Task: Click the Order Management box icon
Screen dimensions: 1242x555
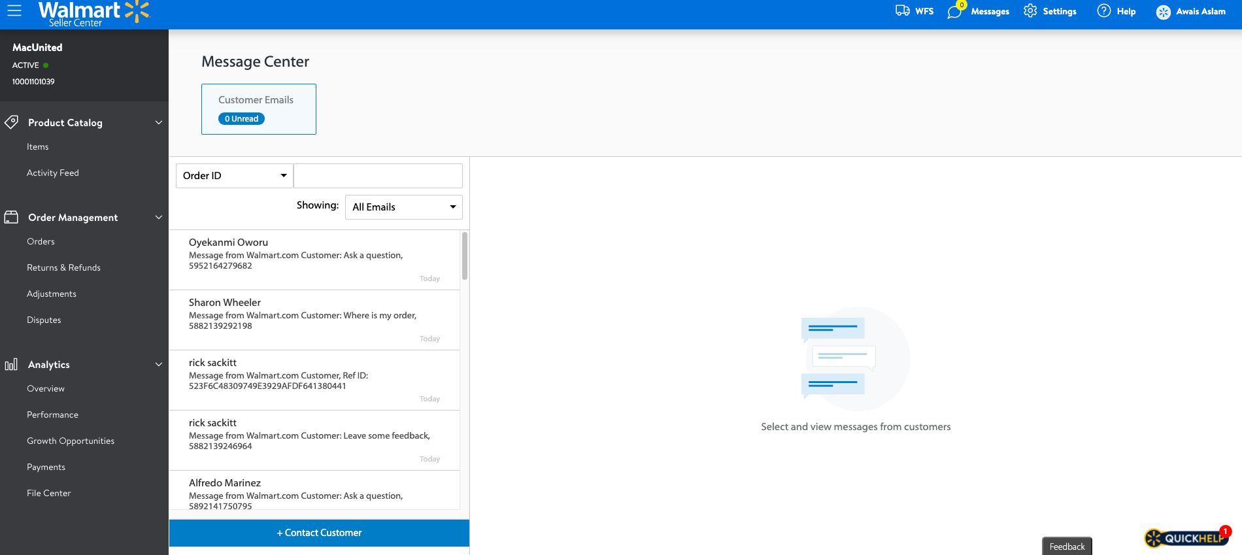Action: 11,217
